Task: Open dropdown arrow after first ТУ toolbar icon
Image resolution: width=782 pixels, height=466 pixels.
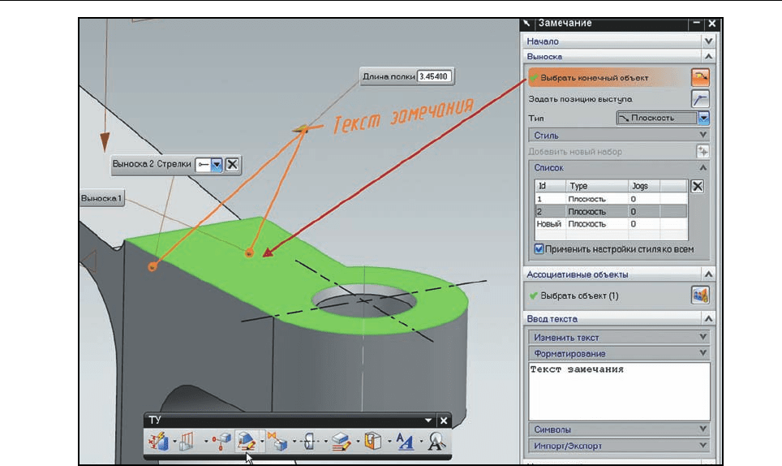Action: (x=174, y=441)
